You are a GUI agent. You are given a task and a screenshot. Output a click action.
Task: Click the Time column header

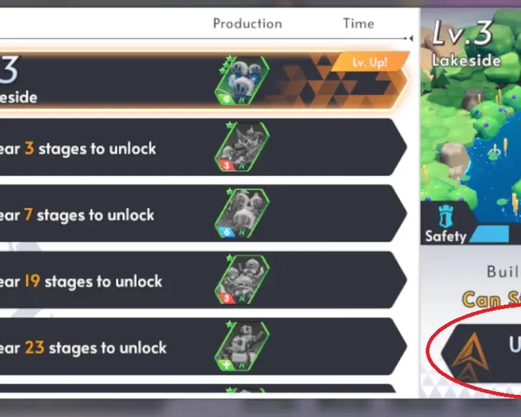[x=359, y=24]
